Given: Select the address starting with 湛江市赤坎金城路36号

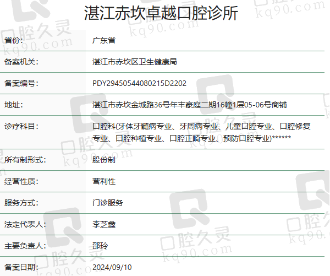Looking at the screenshot, I should click(x=190, y=105).
